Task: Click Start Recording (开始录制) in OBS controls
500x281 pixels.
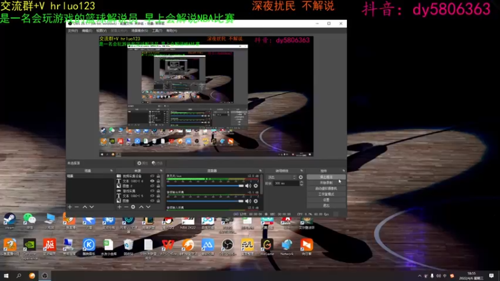Action: point(326,182)
